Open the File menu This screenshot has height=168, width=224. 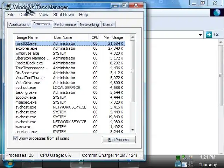click(11, 15)
